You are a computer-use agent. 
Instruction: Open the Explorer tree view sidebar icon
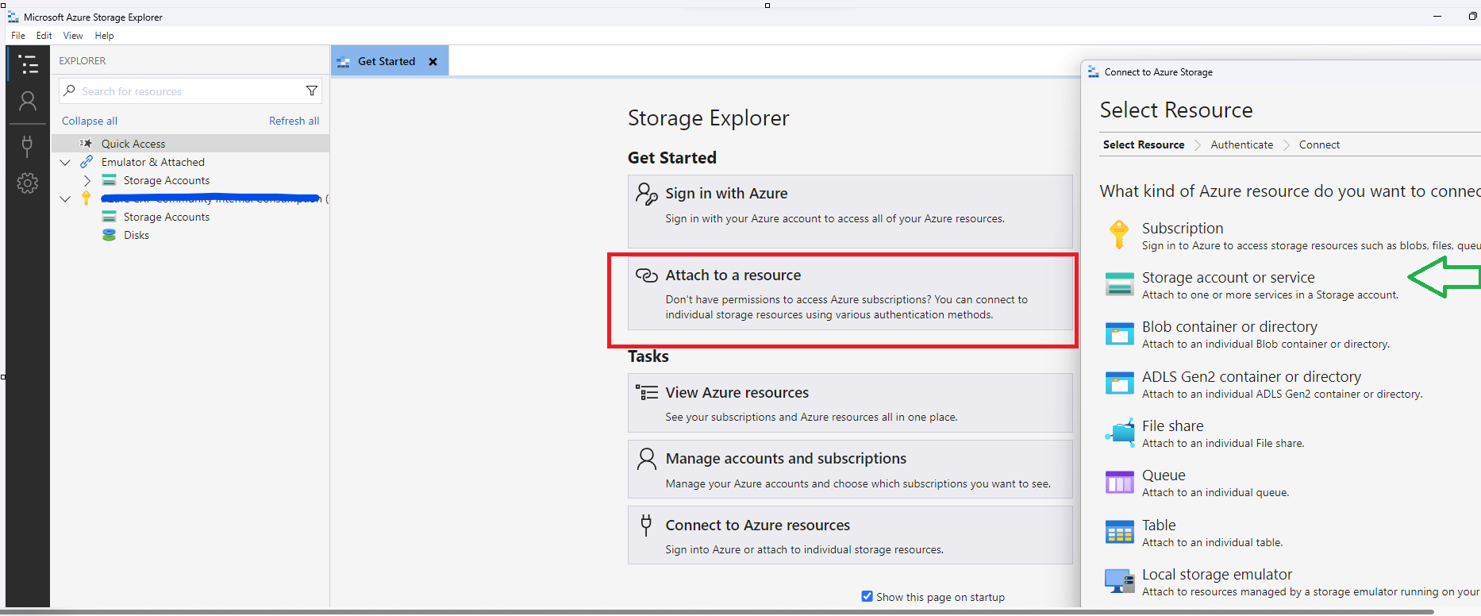(28, 64)
